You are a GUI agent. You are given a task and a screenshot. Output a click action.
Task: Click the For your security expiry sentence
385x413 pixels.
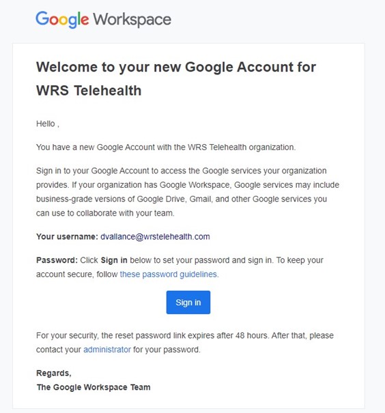185,336
